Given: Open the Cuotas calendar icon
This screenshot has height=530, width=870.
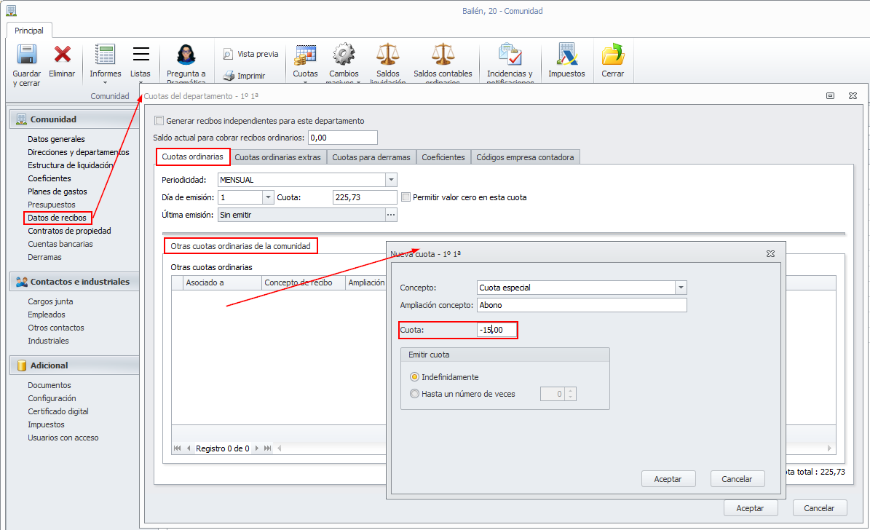Looking at the screenshot, I should pos(305,55).
